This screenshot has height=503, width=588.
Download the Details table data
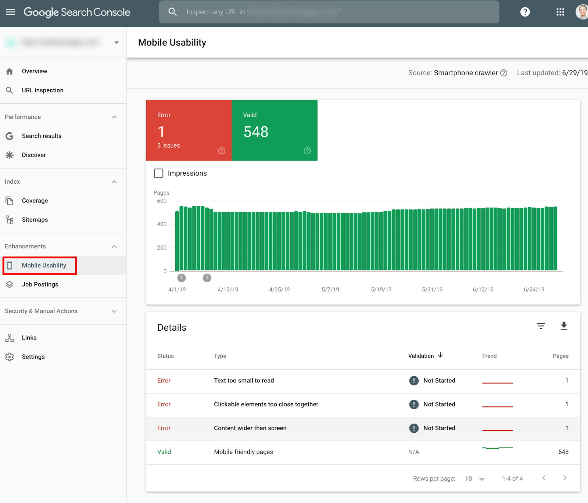pos(564,326)
